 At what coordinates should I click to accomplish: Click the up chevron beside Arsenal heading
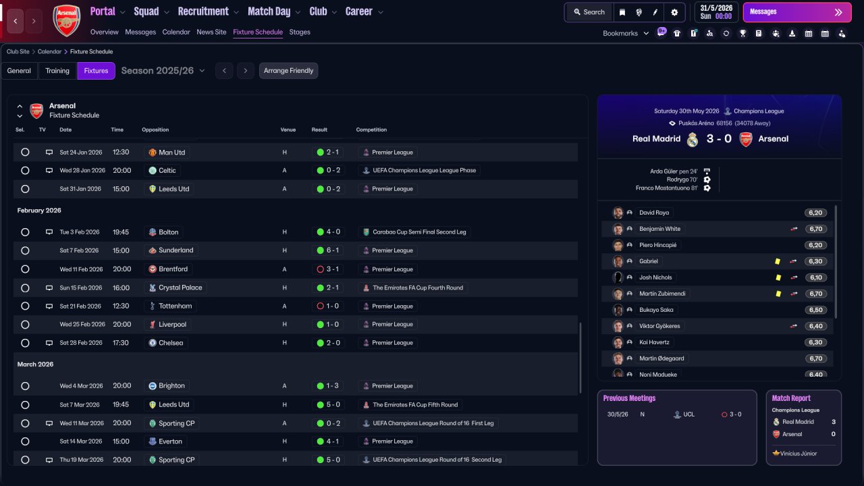pos(20,106)
